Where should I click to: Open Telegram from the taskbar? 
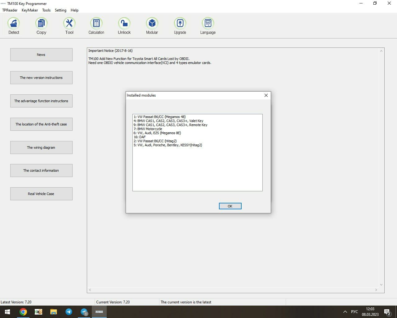click(69, 312)
